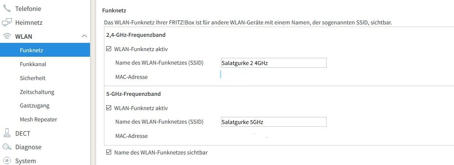Click the Diagnose icon in sidebar
The image size is (454, 165).
pos(7,147)
